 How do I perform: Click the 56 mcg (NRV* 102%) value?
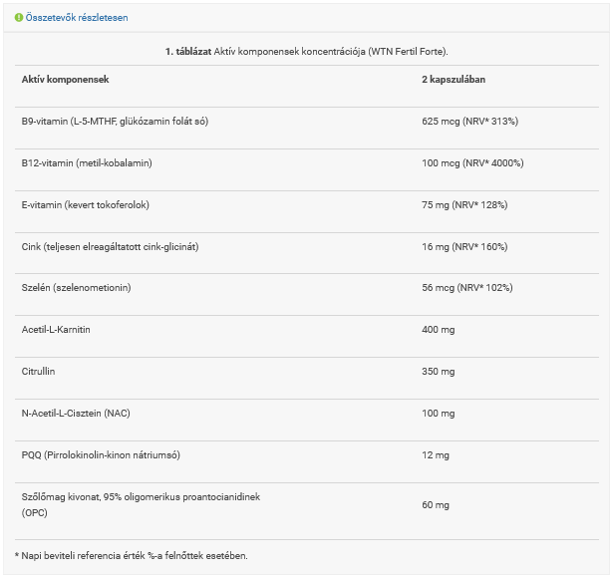click(466, 287)
